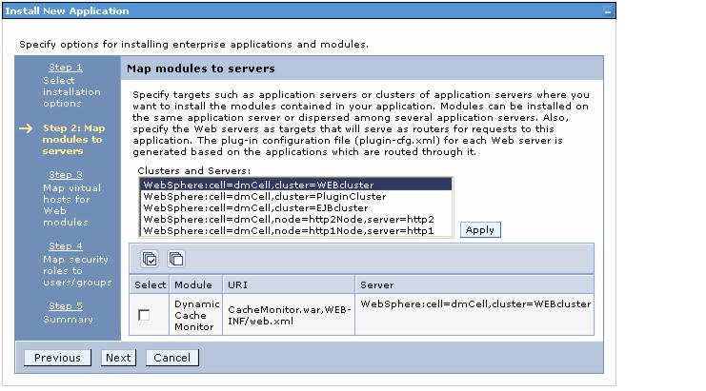Viewport: 706px width, 391px height.
Task: Minimize the Install New Application panel
Action: tap(608, 11)
